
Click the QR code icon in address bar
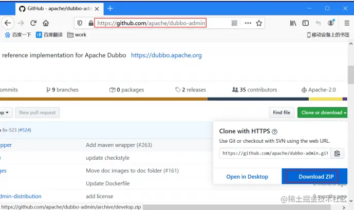tap(234, 23)
